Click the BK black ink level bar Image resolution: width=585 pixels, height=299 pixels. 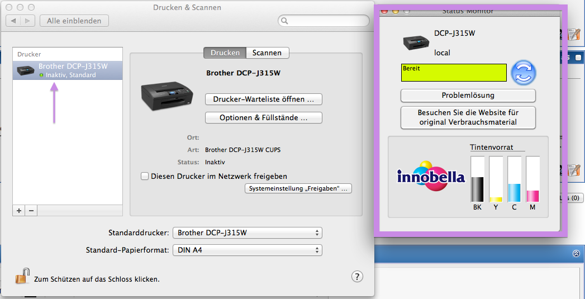click(x=477, y=179)
